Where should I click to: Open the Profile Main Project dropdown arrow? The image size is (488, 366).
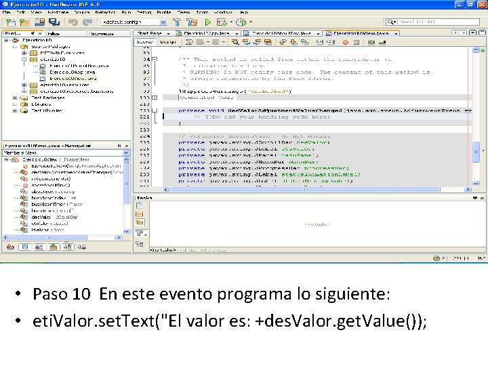(251, 22)
